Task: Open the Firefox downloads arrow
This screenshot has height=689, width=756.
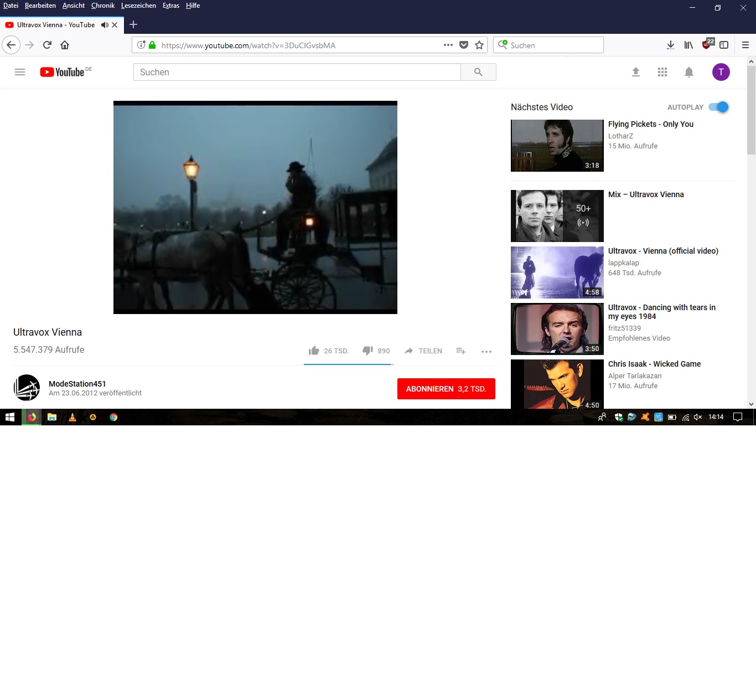Action: (670, 45)
